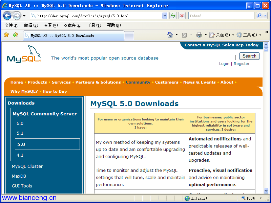The height and width of the screenshot is (203, 271).
Task: Click the Internet zone globe in status bar
Action: click(187, 198)
